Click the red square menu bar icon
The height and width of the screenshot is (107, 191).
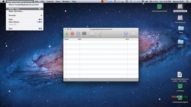point(102,1)
